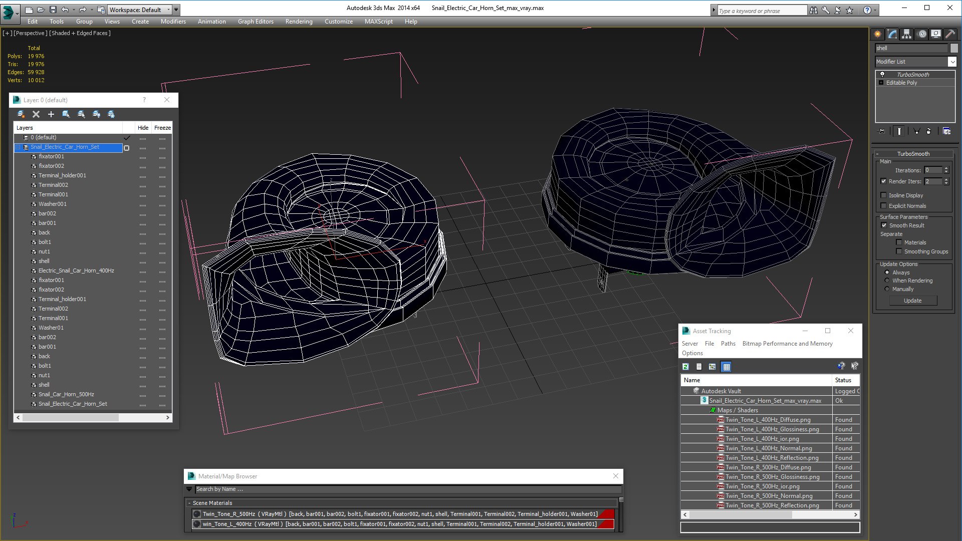Open the Graph Editors menu
The height and width of the screenshot is (541, 962).
pos(256,22)
